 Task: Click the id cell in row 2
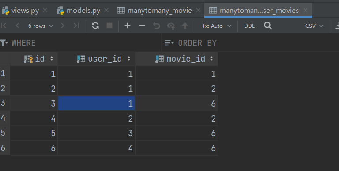coord(34,88)
